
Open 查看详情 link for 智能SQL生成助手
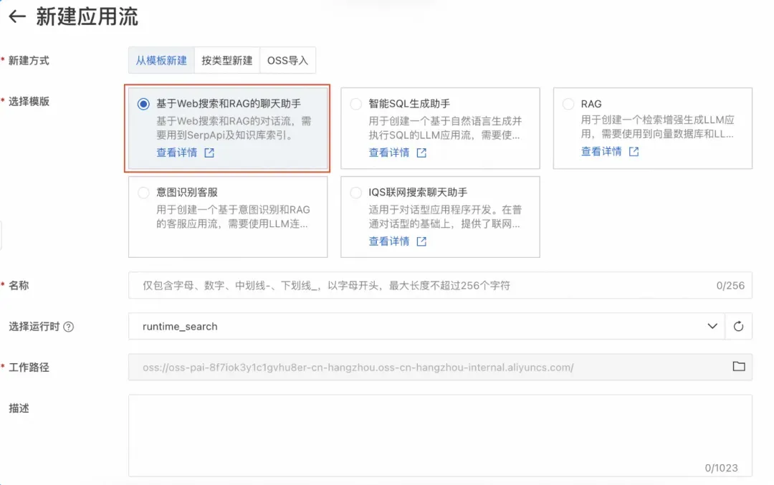[389, 153]
